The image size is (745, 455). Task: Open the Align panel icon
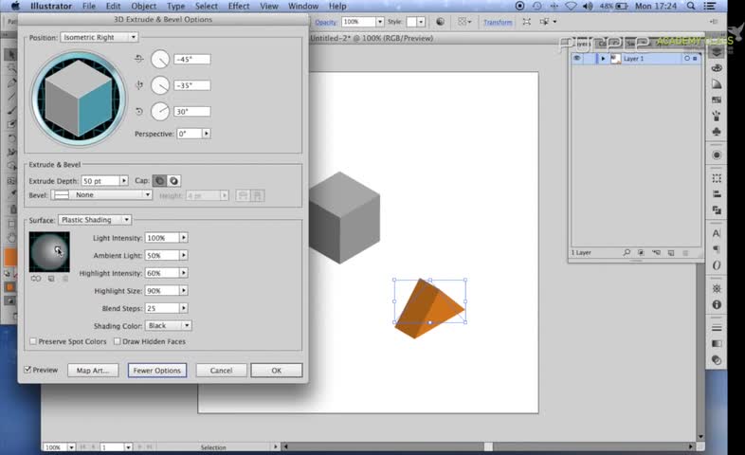click(717, 193)
